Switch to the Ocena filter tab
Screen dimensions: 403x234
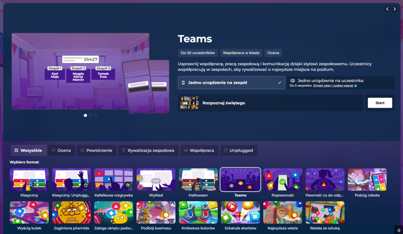[62, 150]
